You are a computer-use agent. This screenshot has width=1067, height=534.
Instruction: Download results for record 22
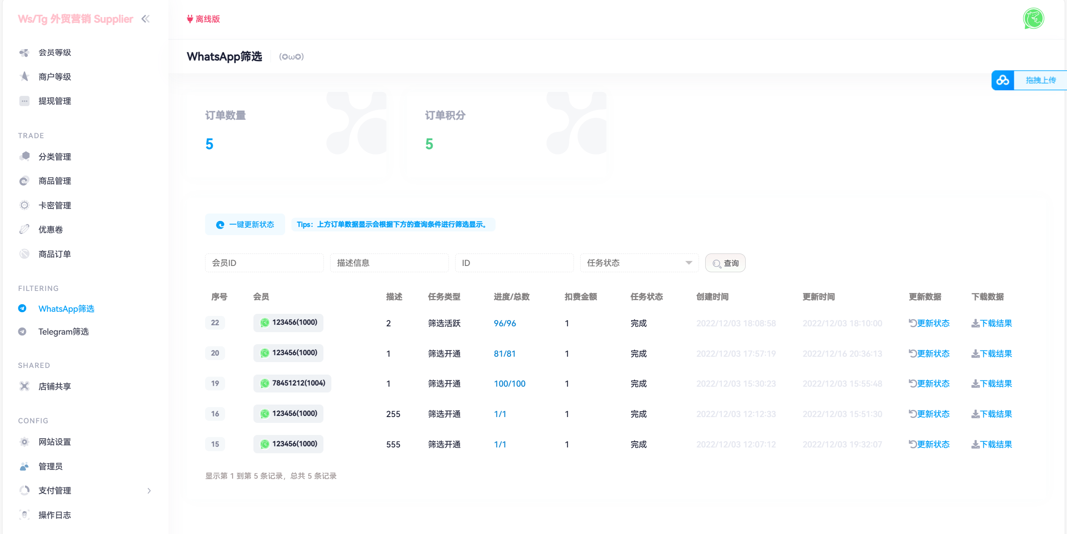pos(992,323)
